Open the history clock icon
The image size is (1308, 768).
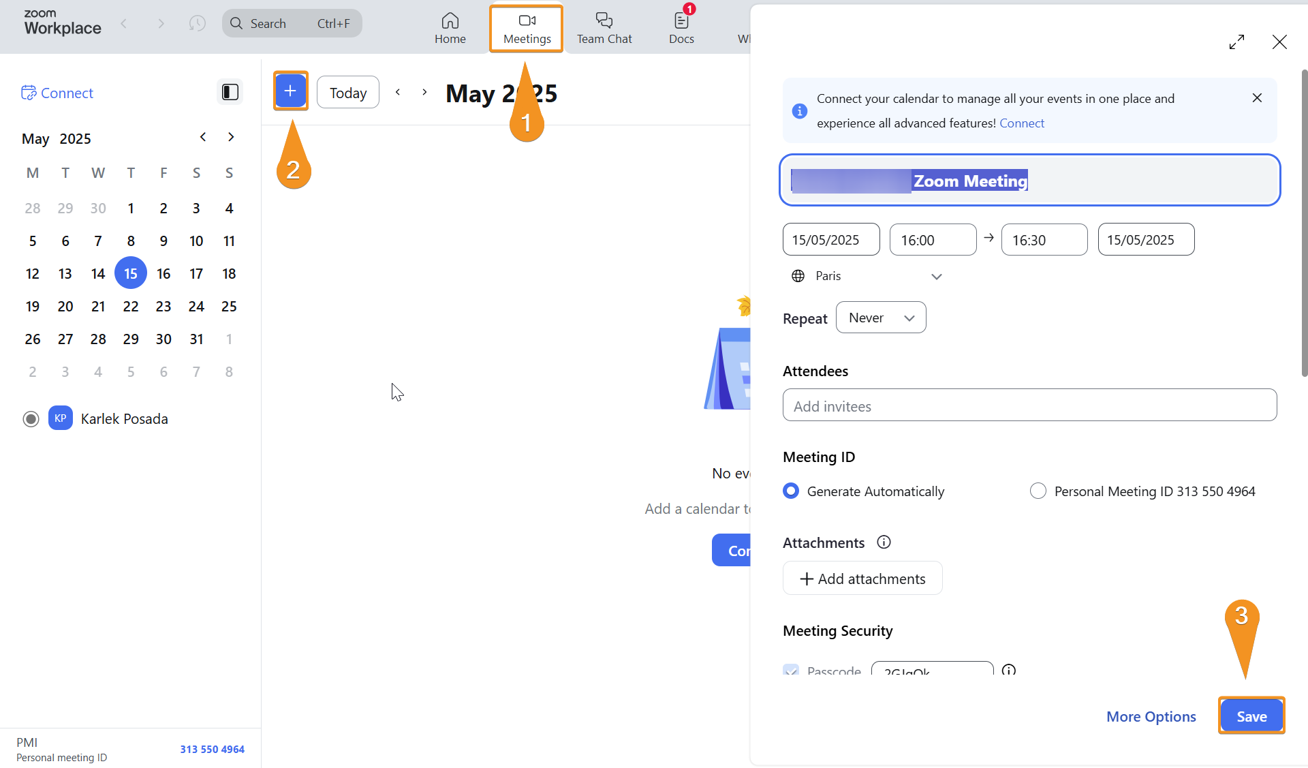click(x=198, y=23)
